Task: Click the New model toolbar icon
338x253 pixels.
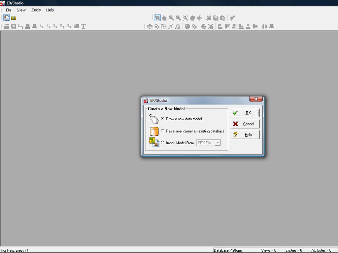Action: (x=7, y=18)
